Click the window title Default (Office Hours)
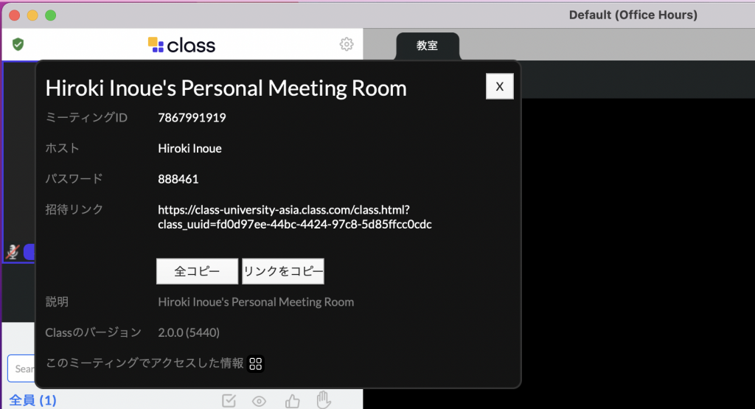 (x=633, y=15)
